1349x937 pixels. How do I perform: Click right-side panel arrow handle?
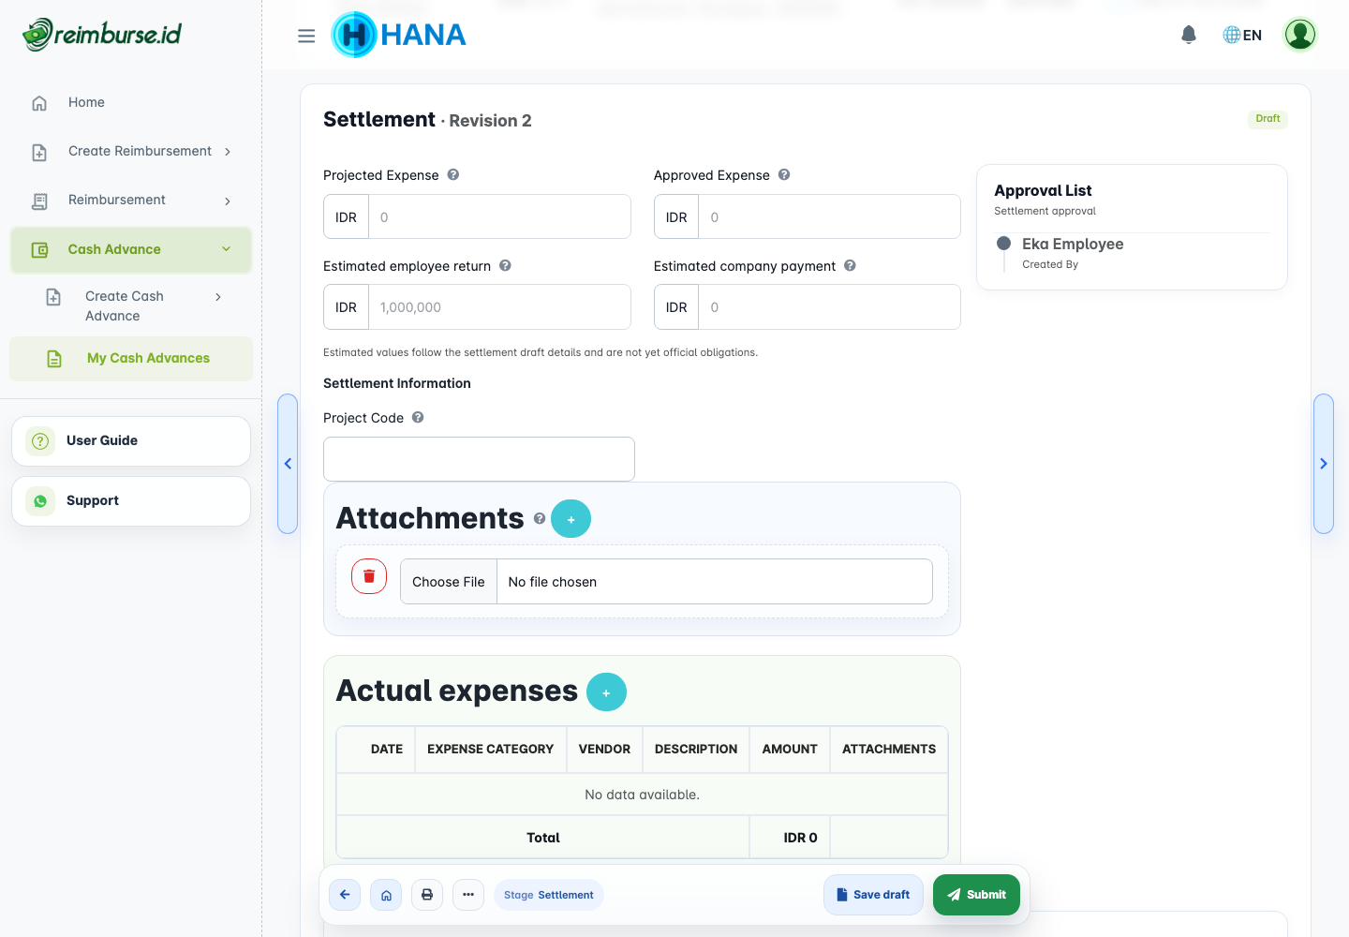[1324, 464]
